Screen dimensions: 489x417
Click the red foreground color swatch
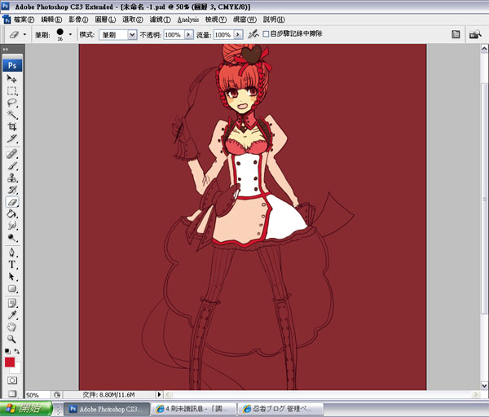[10, 362]
